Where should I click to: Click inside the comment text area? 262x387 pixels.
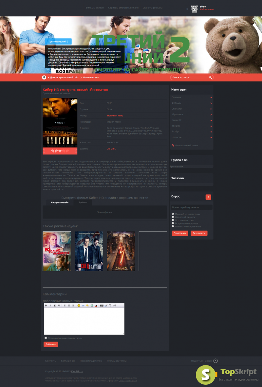pos(84,321)
